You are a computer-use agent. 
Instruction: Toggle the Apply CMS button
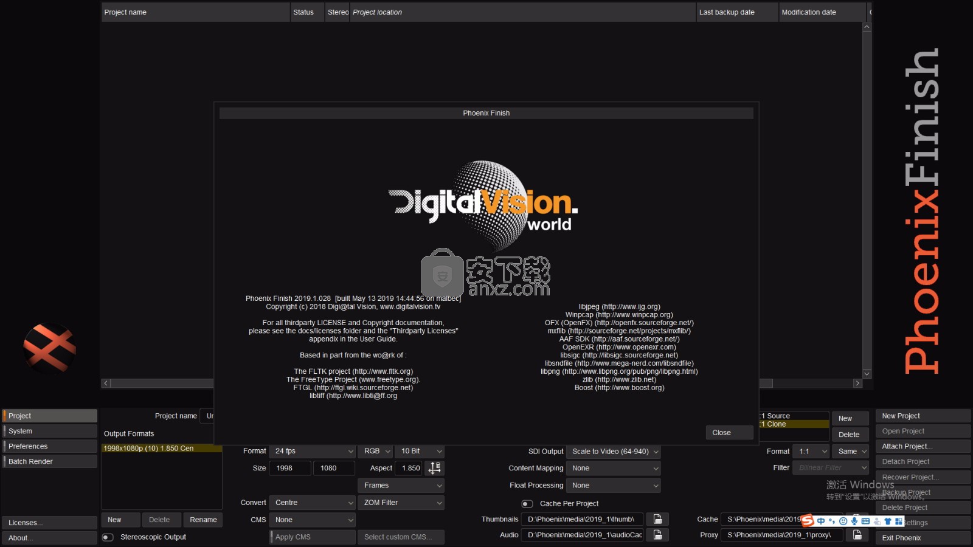pos(313,537)
